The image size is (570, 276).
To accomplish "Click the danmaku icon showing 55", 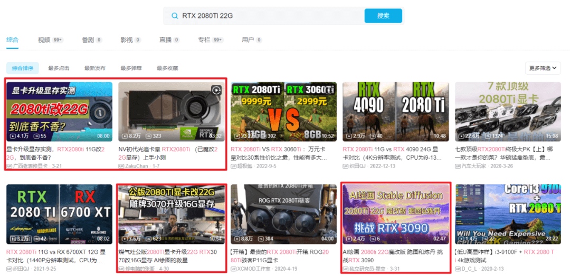I will [36, 136].
